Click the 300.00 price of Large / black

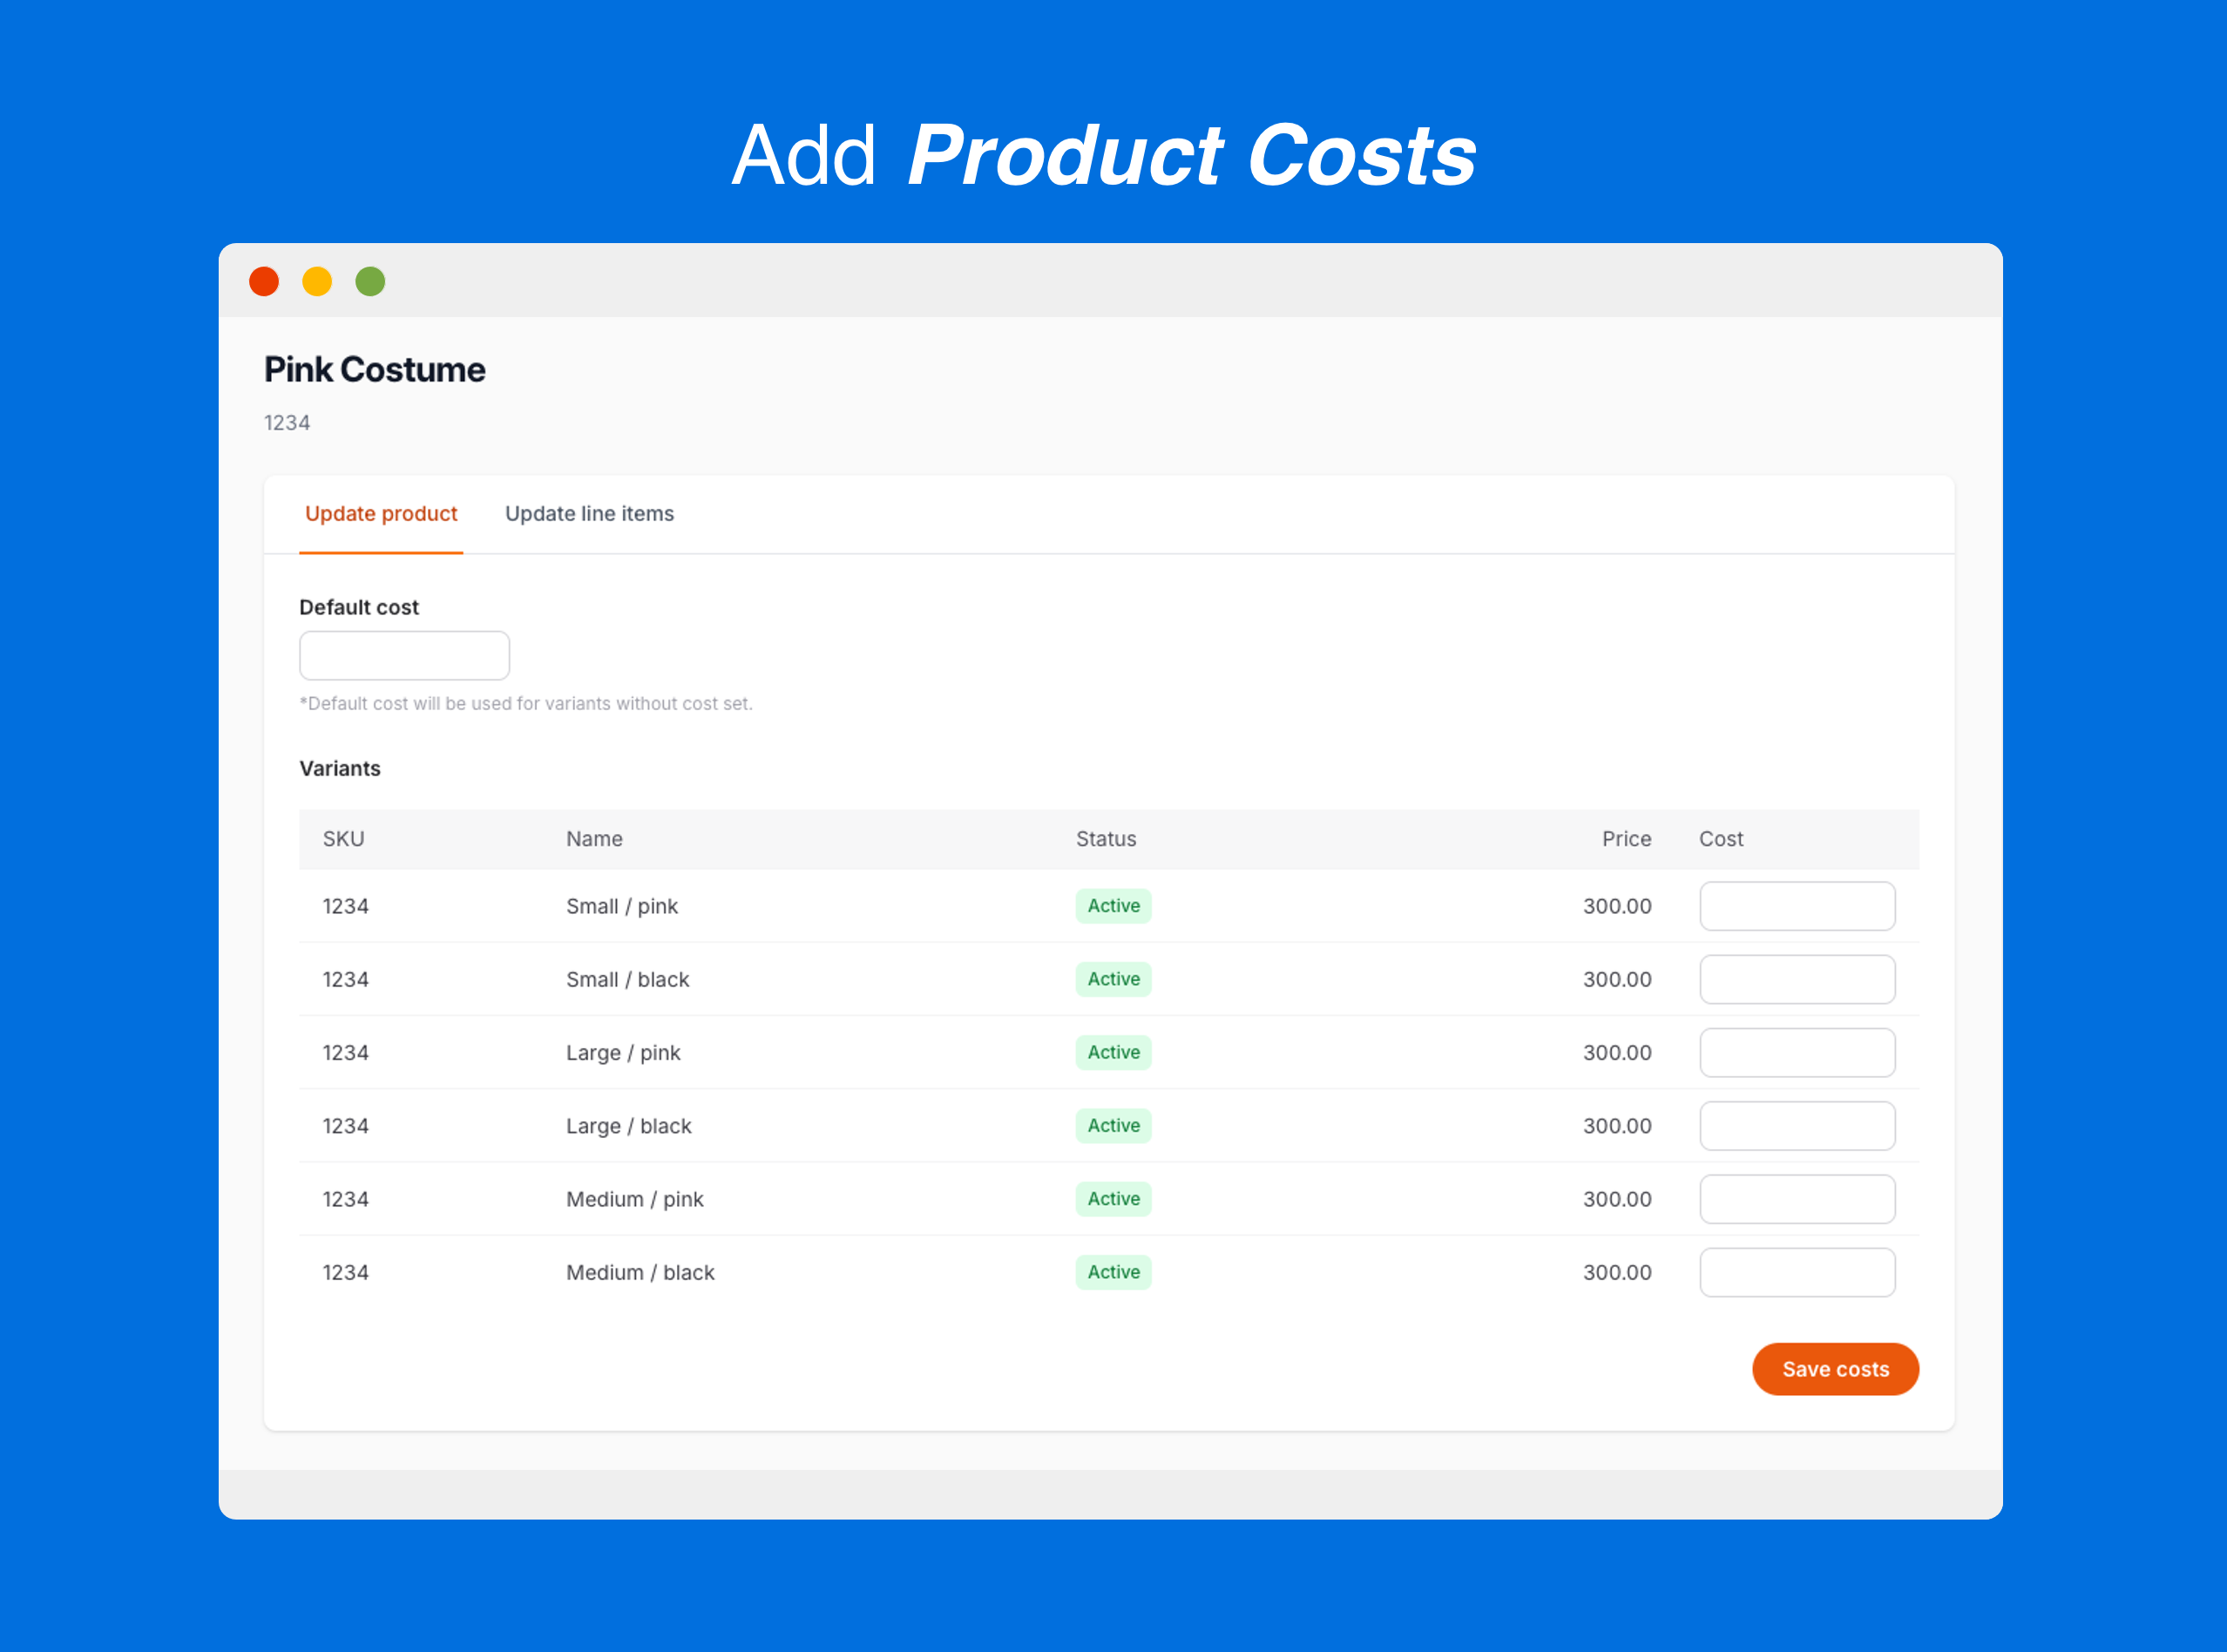point(1617,1125)
